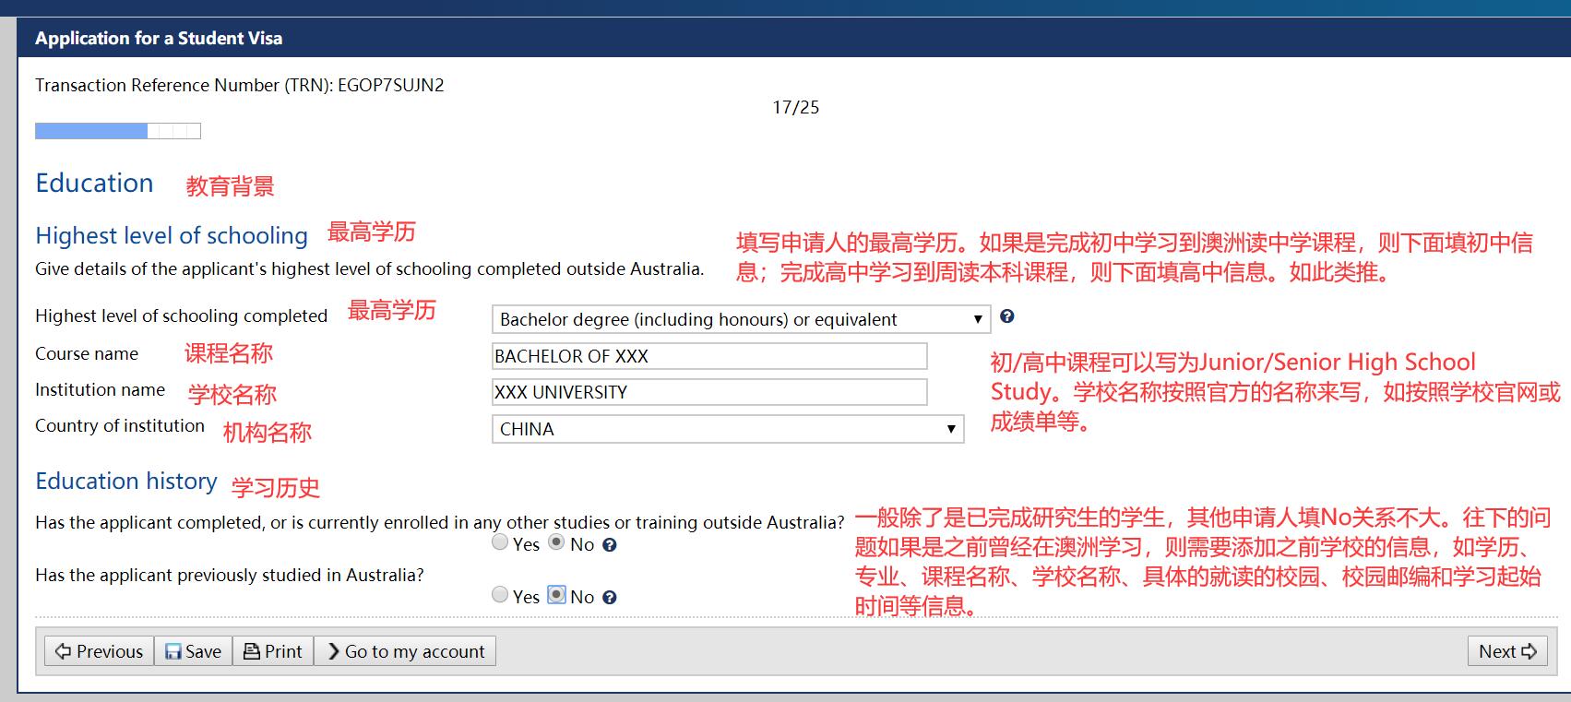1571x702 pixels.
Task: Click the Application for a Student Visa title
Action: click(x=159, y=38)
